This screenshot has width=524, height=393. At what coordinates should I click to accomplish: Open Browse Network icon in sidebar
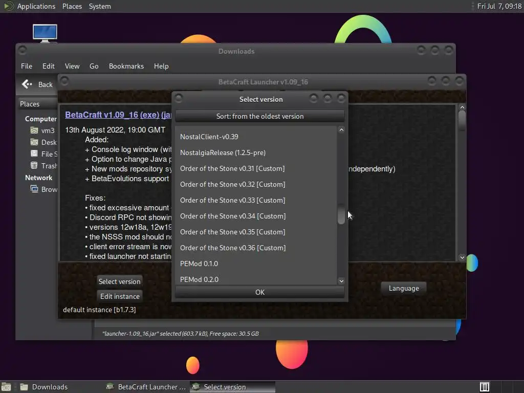(34, 189)
